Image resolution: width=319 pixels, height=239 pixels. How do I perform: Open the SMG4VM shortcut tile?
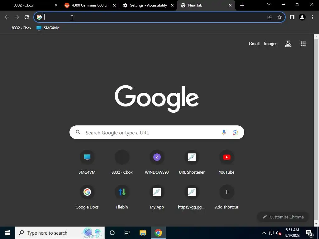click(87, 162)
